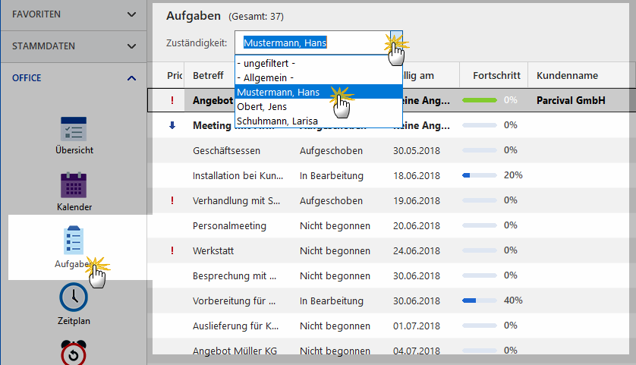636x365 pixels.
Task: Sort by Betreff column header
Action: tap(208, 75)
